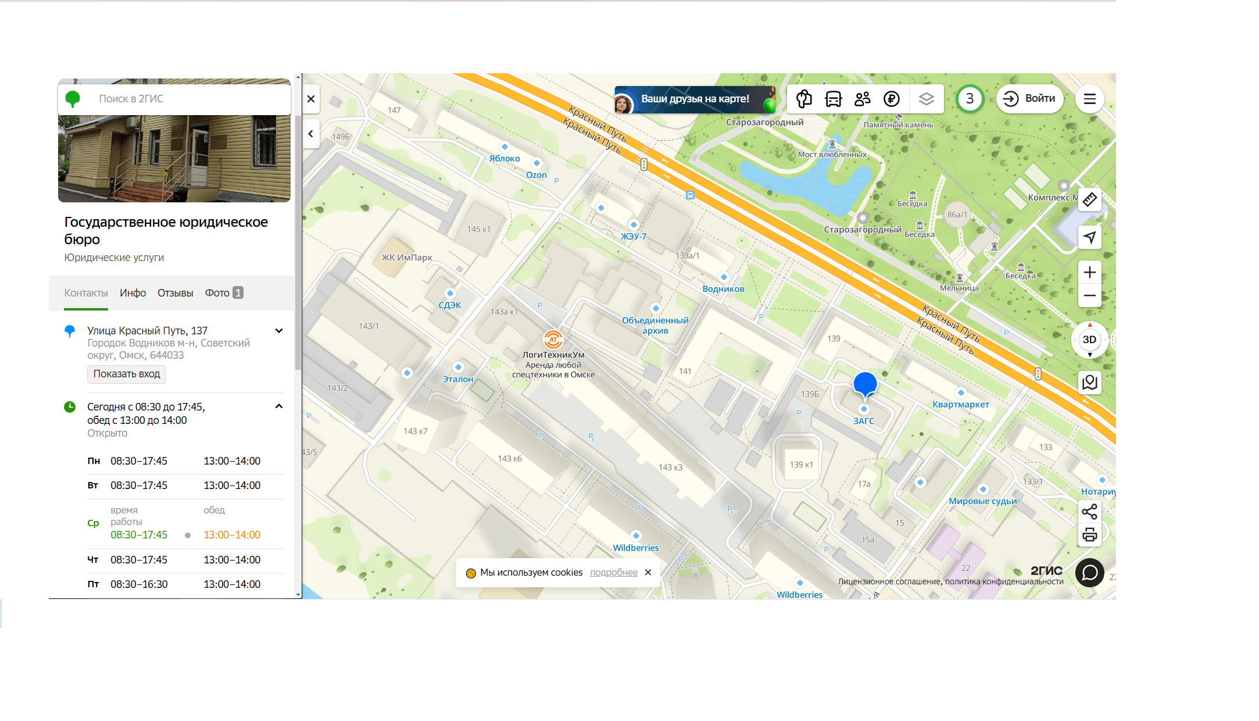Switch to the Отзывы tab
The height and width of the screenshot is (721, 1259).
[176, 293]
